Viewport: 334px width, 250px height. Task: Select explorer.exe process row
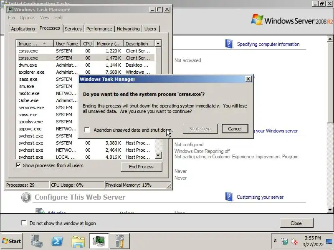pyautogui.click(x=85, y=72)
